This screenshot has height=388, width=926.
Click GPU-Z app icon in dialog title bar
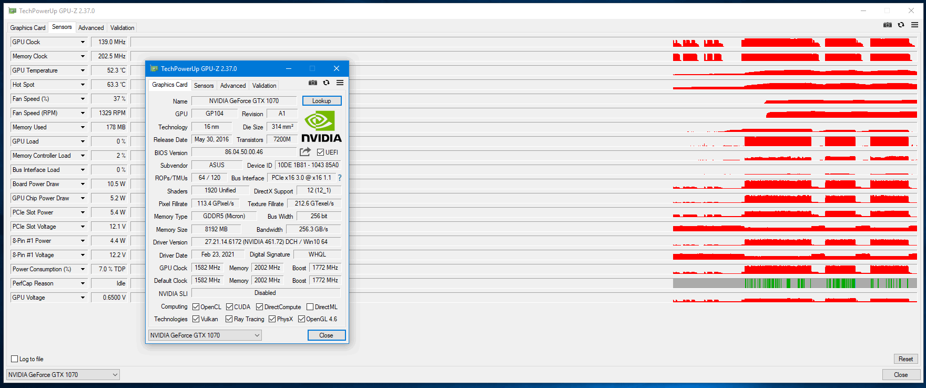154,68
